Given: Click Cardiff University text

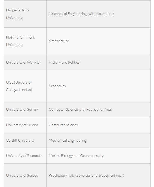Looking at the screenshot, I should click(x=20, y=140).
